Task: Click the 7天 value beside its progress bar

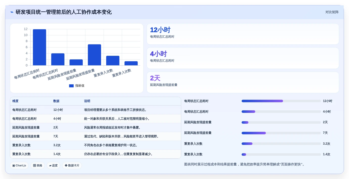Action: pos(325,133)
